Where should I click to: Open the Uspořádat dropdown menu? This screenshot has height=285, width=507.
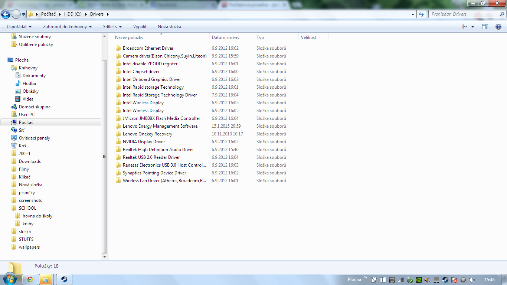point(19,27)
